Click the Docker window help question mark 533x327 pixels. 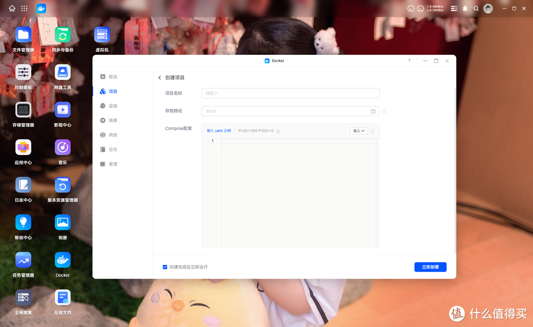409,61
